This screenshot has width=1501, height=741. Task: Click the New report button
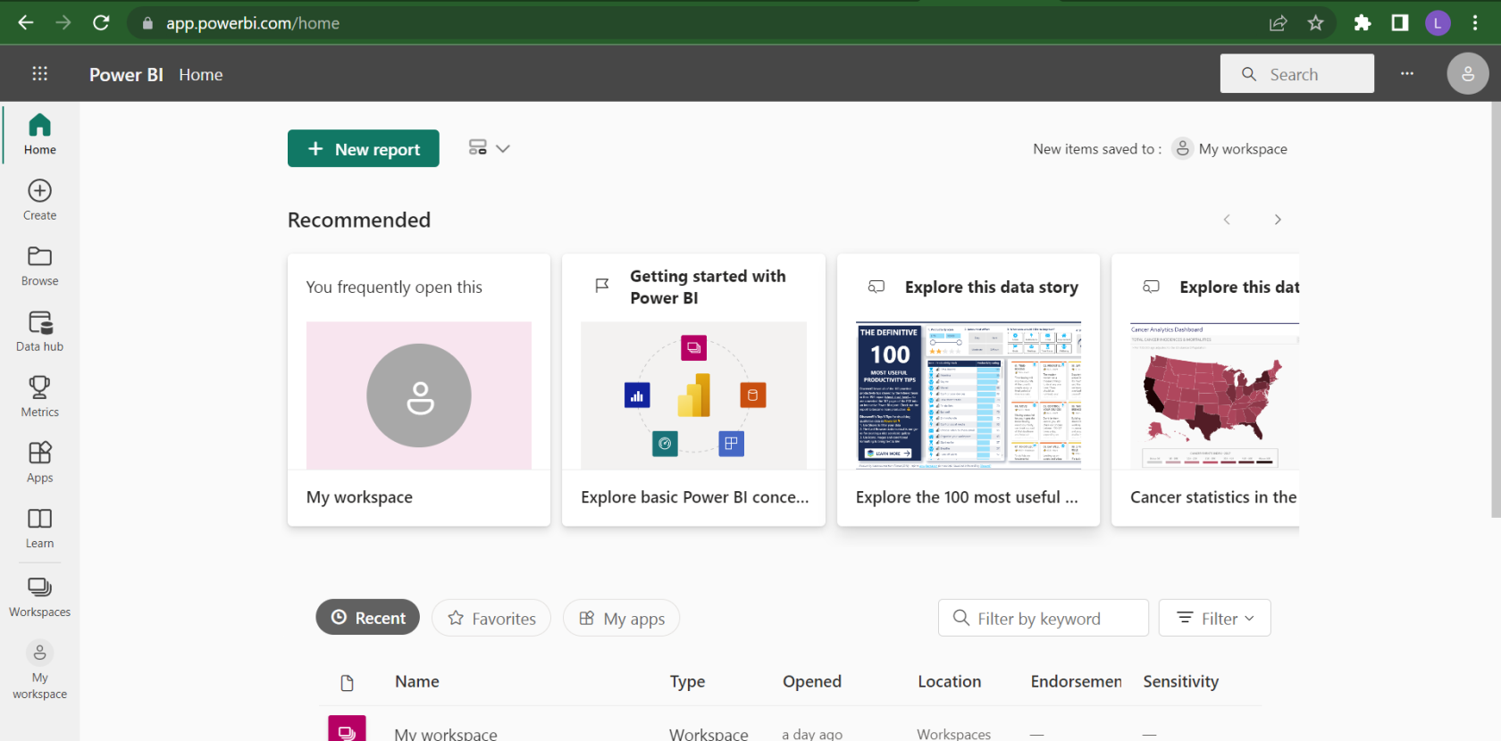363,148
